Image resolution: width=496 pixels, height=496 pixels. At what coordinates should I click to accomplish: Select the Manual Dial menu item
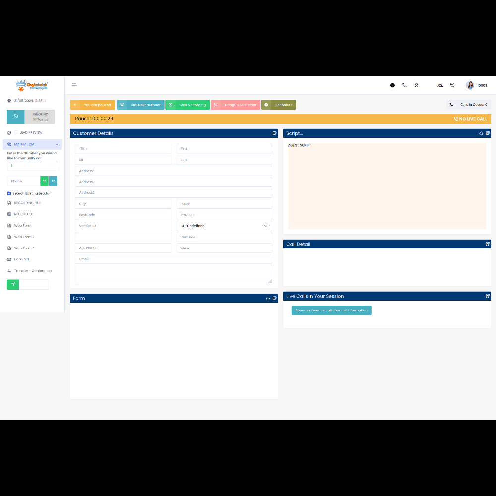tap(32, 144)
